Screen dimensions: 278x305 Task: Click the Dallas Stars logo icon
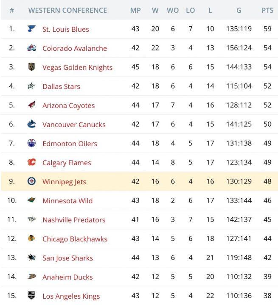click(x=31, y=86)
